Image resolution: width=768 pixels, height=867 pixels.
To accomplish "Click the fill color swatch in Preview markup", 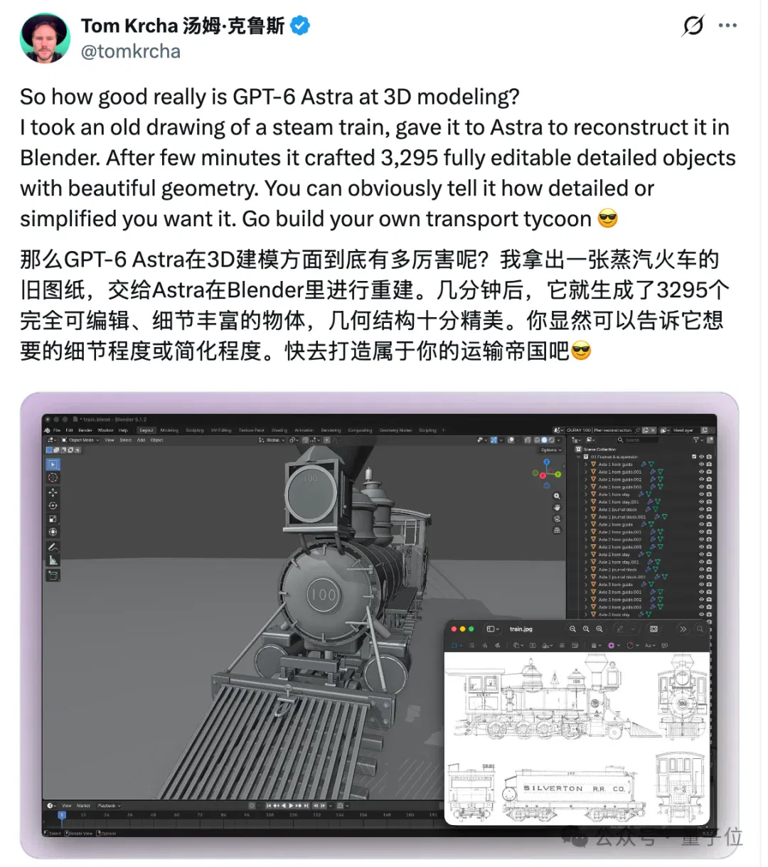I will pyautogui.click(x=630, y=645).
